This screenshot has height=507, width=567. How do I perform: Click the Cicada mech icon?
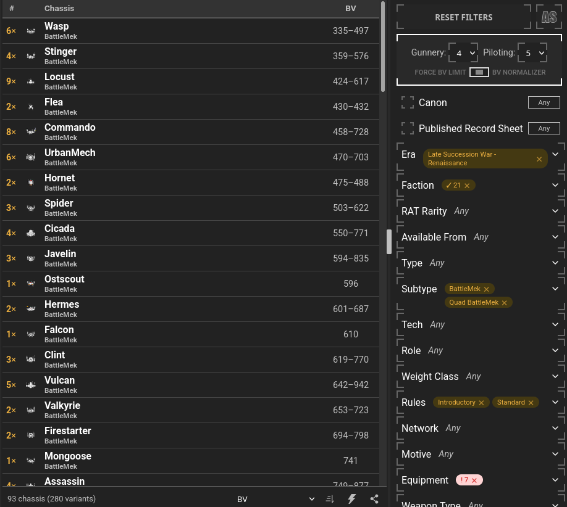[x=31, y=233]
